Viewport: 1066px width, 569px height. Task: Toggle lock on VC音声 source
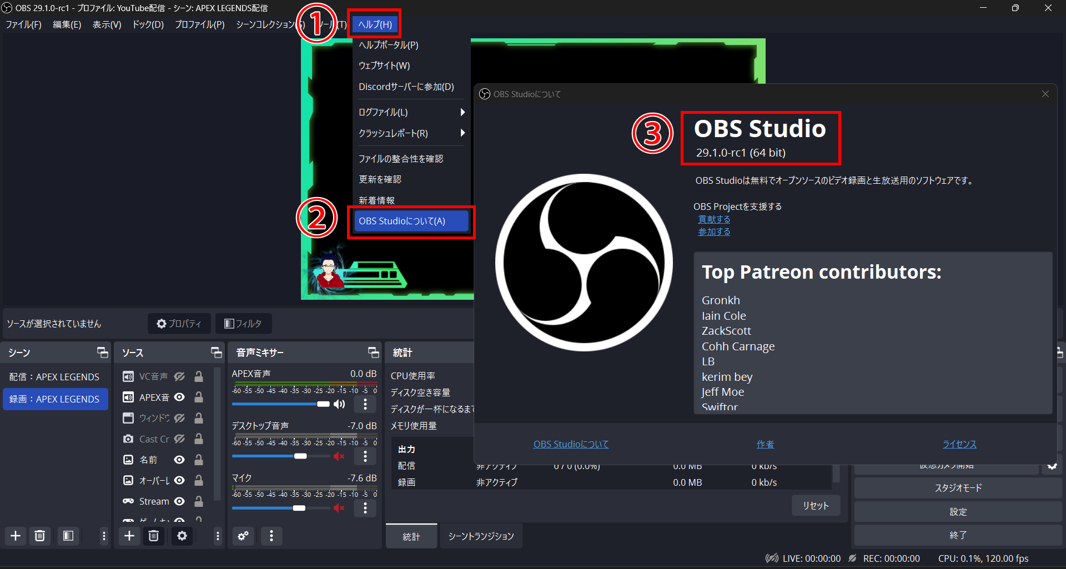pos(198,376)
